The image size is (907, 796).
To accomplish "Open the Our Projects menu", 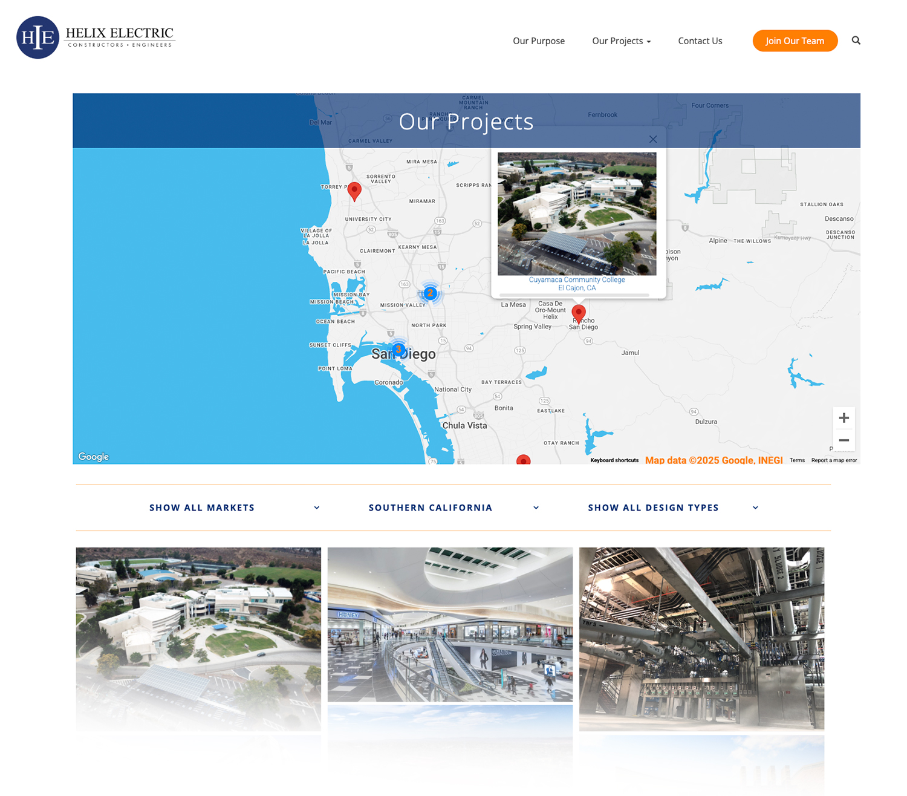I will click(621, 41).
